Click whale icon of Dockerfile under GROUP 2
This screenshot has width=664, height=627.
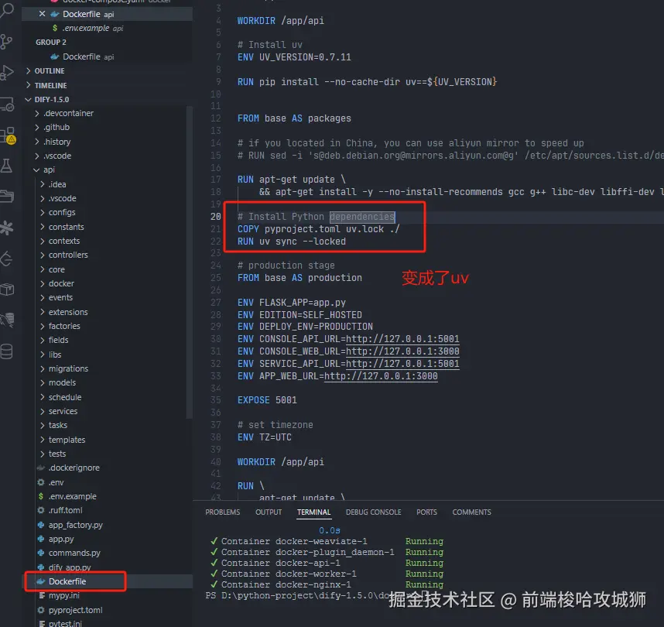click(55, 57)
